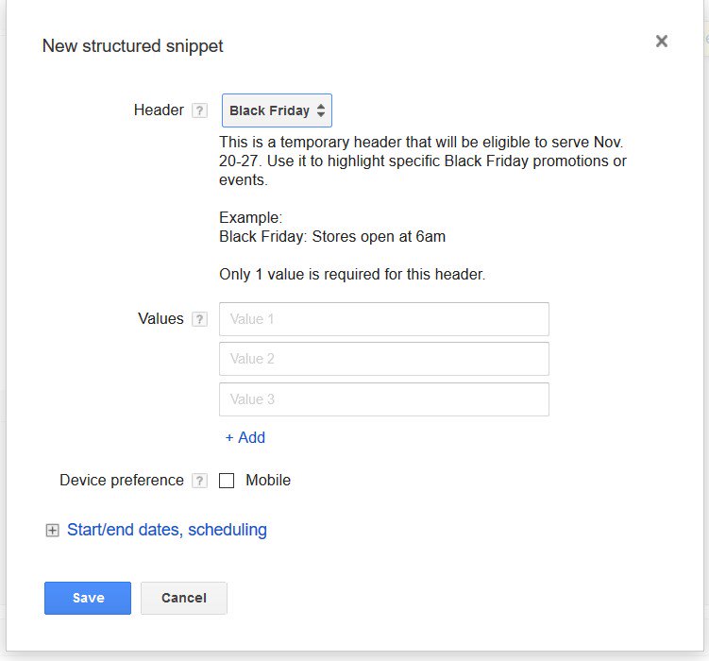Save the structured snippet

[88, 598]
